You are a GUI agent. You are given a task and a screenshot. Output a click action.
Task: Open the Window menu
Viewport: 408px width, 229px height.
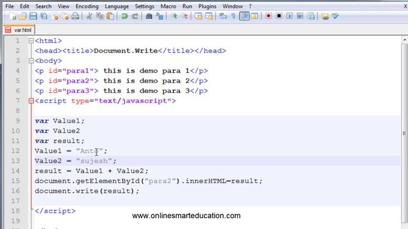233,6
